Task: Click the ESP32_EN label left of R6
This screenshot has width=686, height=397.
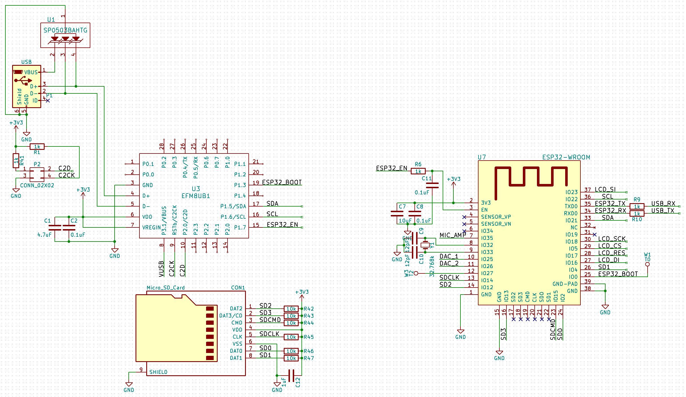Action: point(392,168)
